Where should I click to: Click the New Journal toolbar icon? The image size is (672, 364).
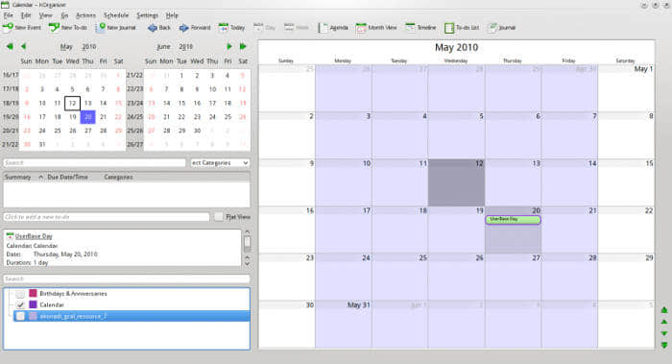pos(101,28)
